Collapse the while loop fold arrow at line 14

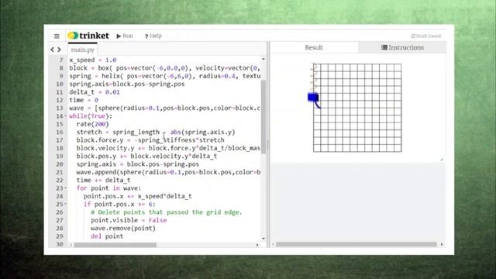tap(65, 116)
